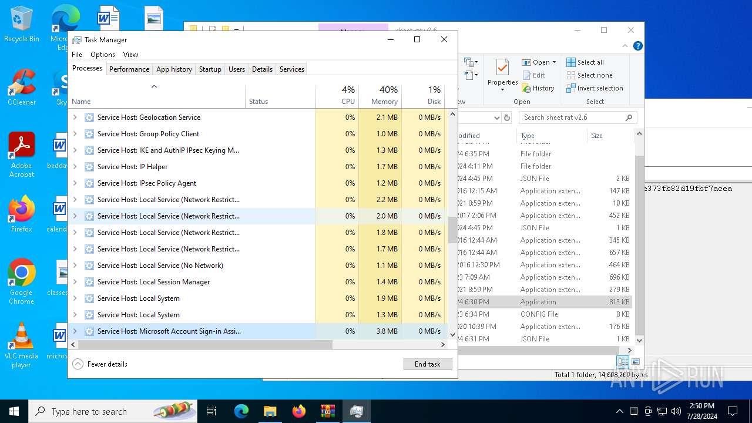Image resolution: width=752 pixels, height=423 pixels.
Task: Click the Task Manager horizontal scrollbar thumb
Action: [205, 345]
